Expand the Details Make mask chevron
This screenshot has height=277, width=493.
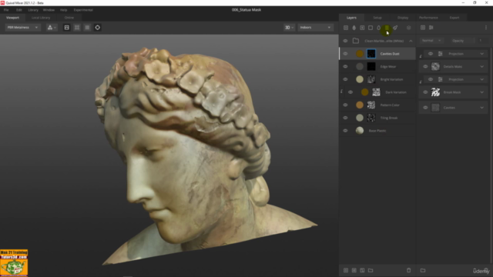(481, 67)
